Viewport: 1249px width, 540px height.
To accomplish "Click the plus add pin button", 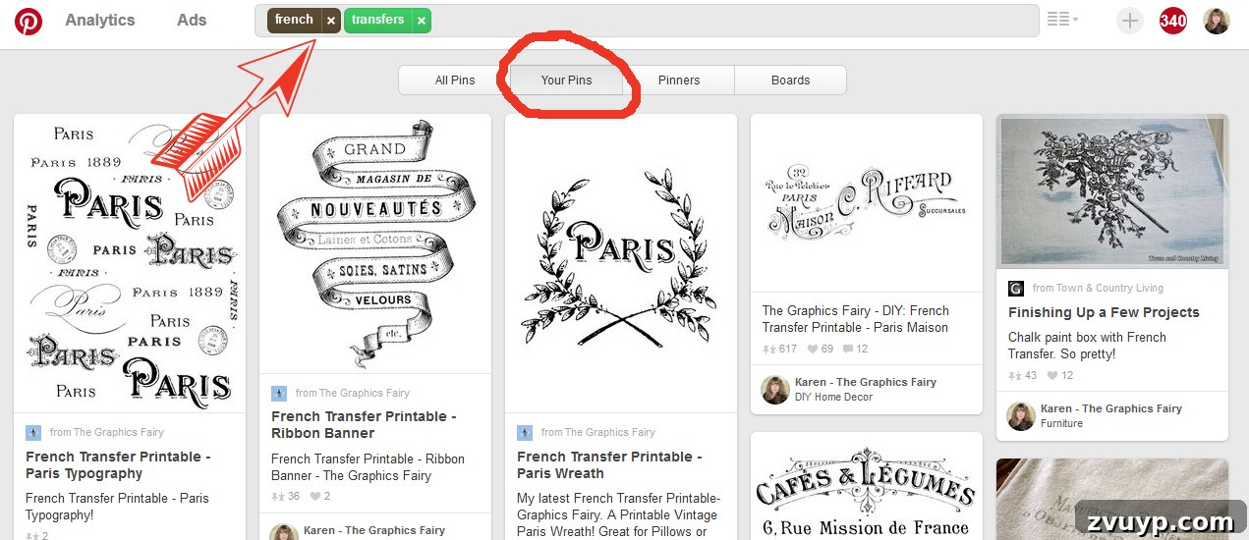I will [x=1130, y=21].
